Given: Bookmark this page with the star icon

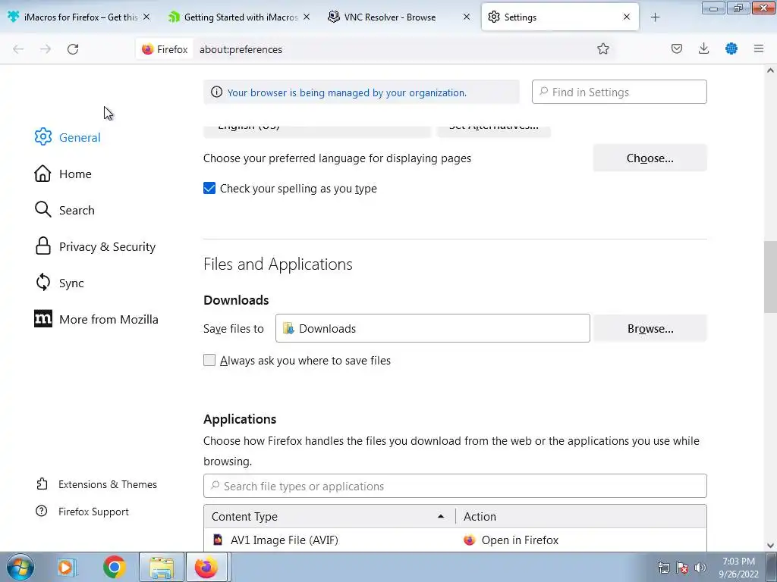Looking at the screenshot, I should pos(602,48).
